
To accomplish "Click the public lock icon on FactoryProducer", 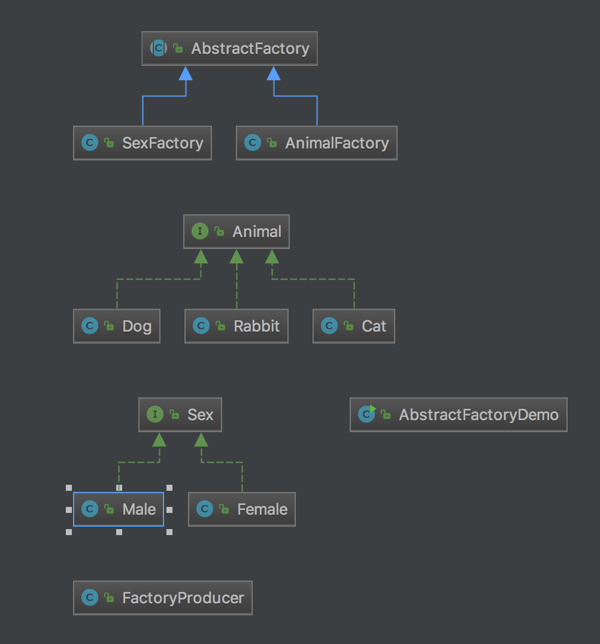I will pos(109,597).
